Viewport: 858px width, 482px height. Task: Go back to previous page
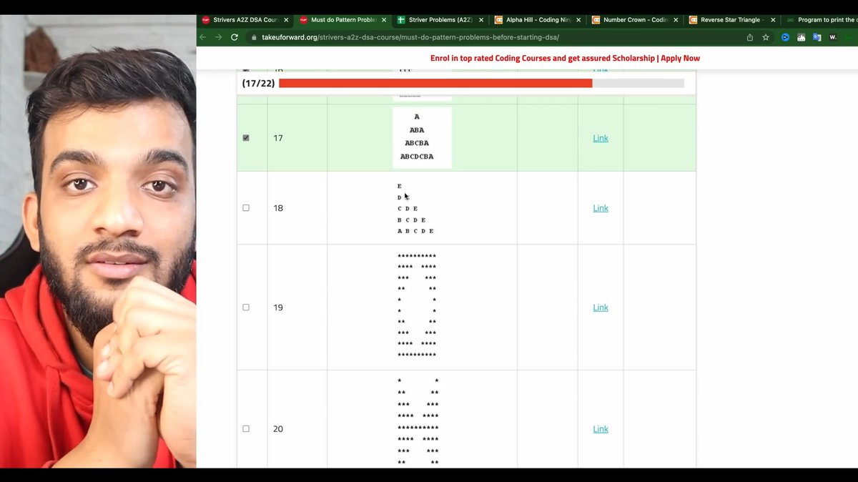click(x=203, y=37)
